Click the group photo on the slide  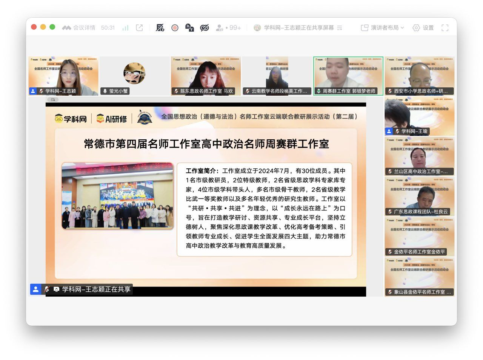[x=118, y=196]
